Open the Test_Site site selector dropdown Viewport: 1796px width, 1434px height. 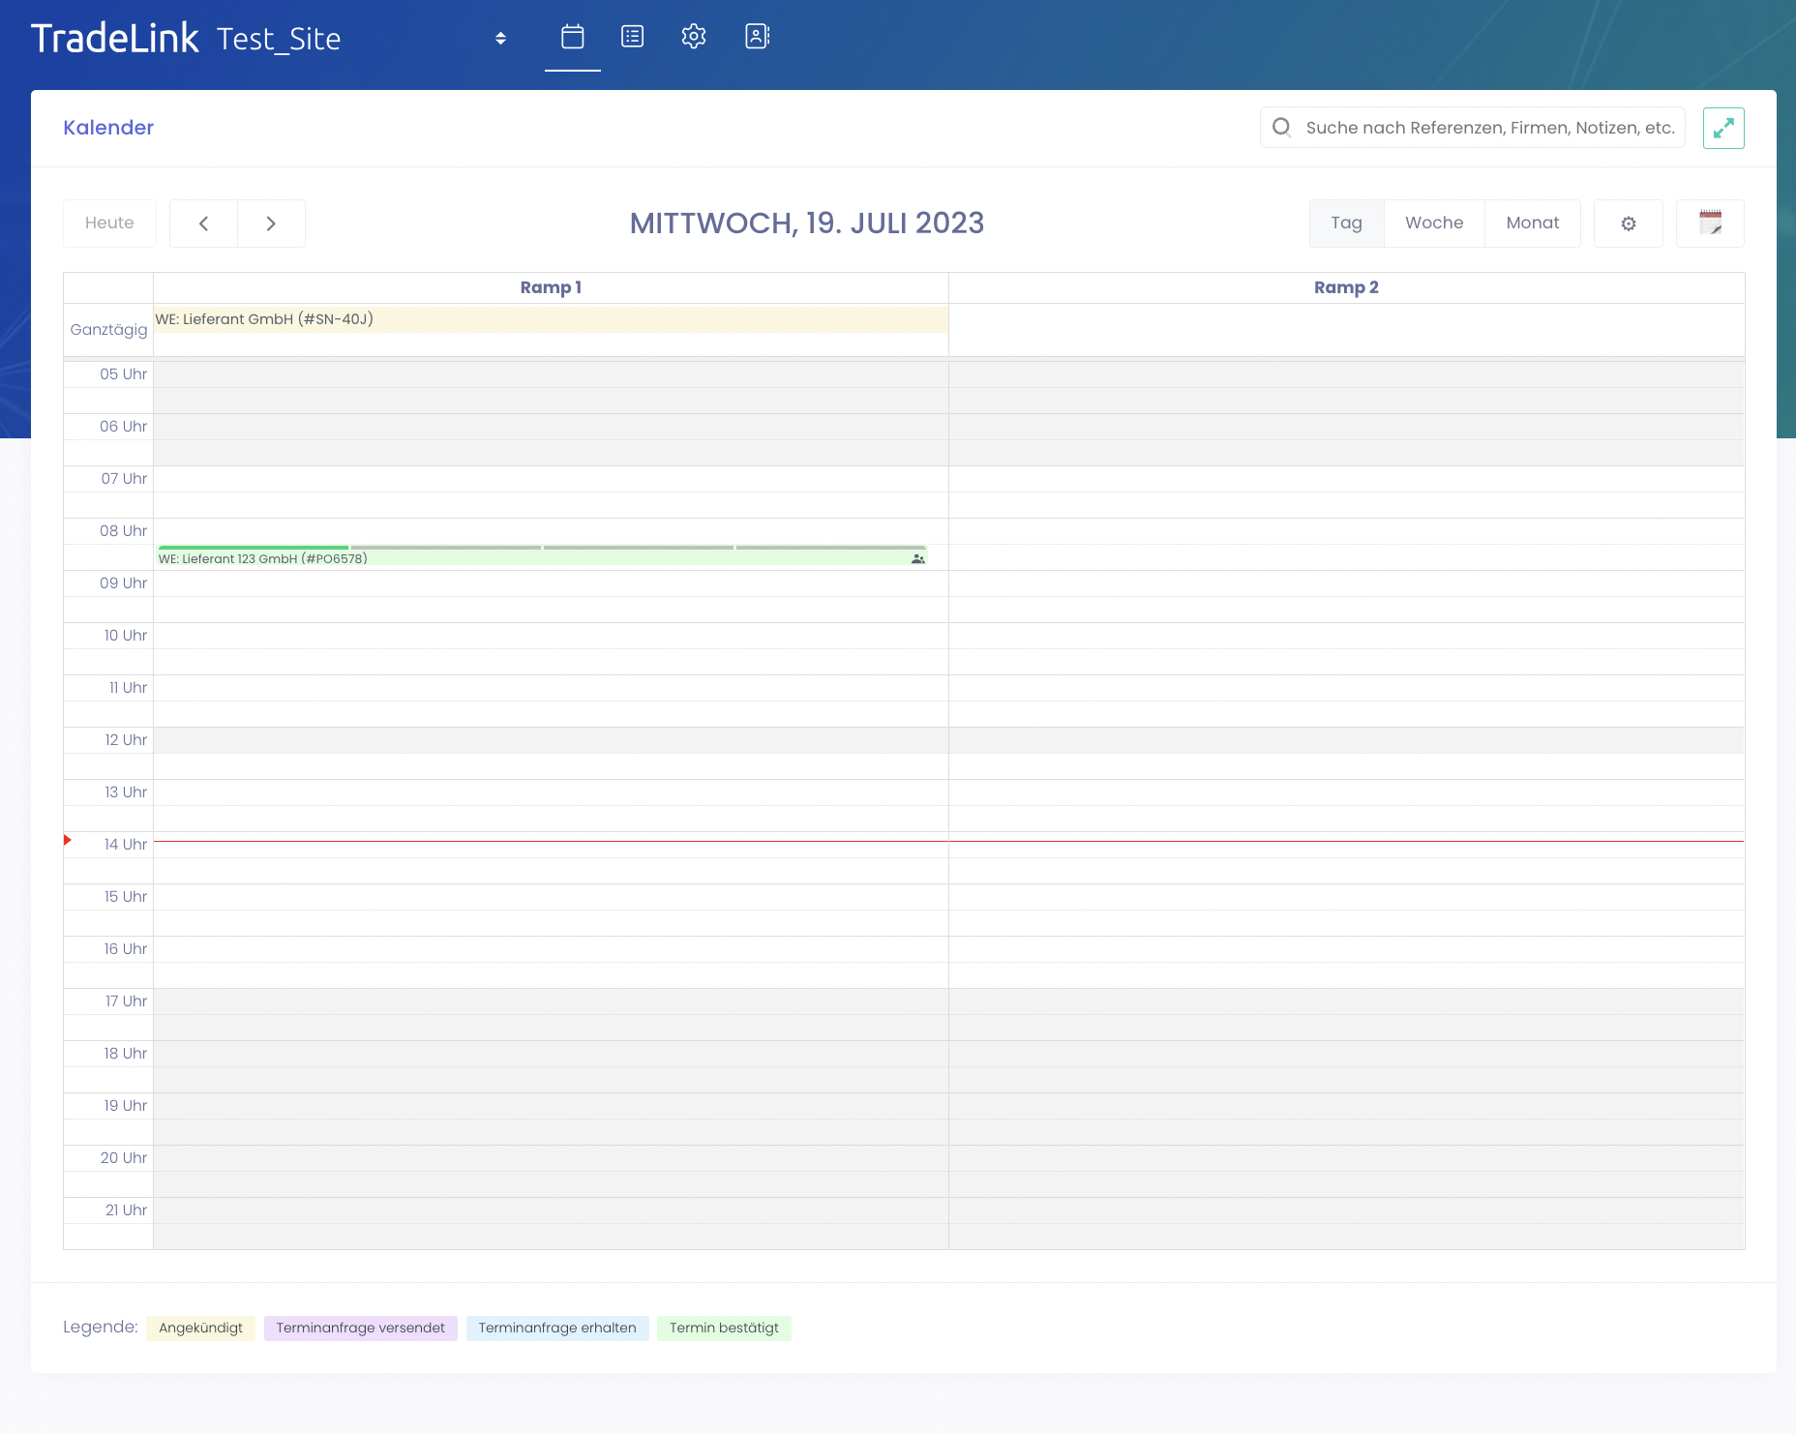click(x=500, y=39)
